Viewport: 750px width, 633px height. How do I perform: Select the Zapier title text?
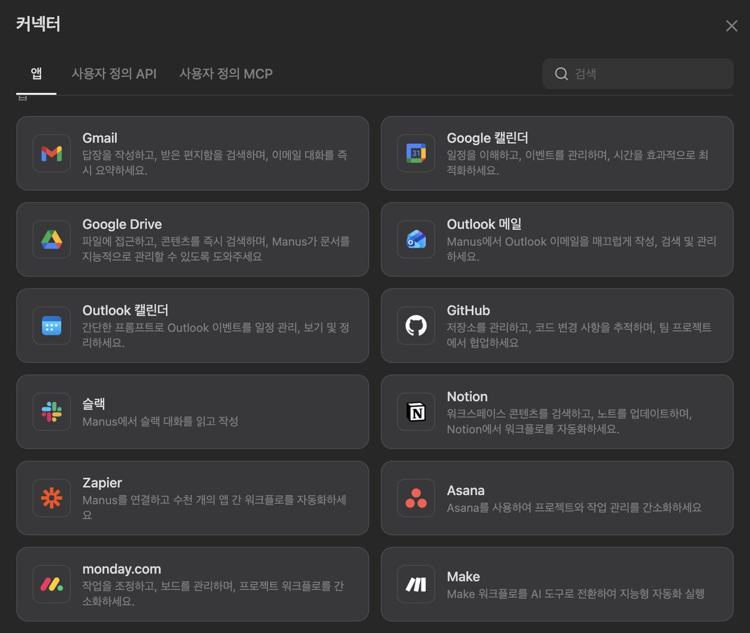[x=102, y=483]
